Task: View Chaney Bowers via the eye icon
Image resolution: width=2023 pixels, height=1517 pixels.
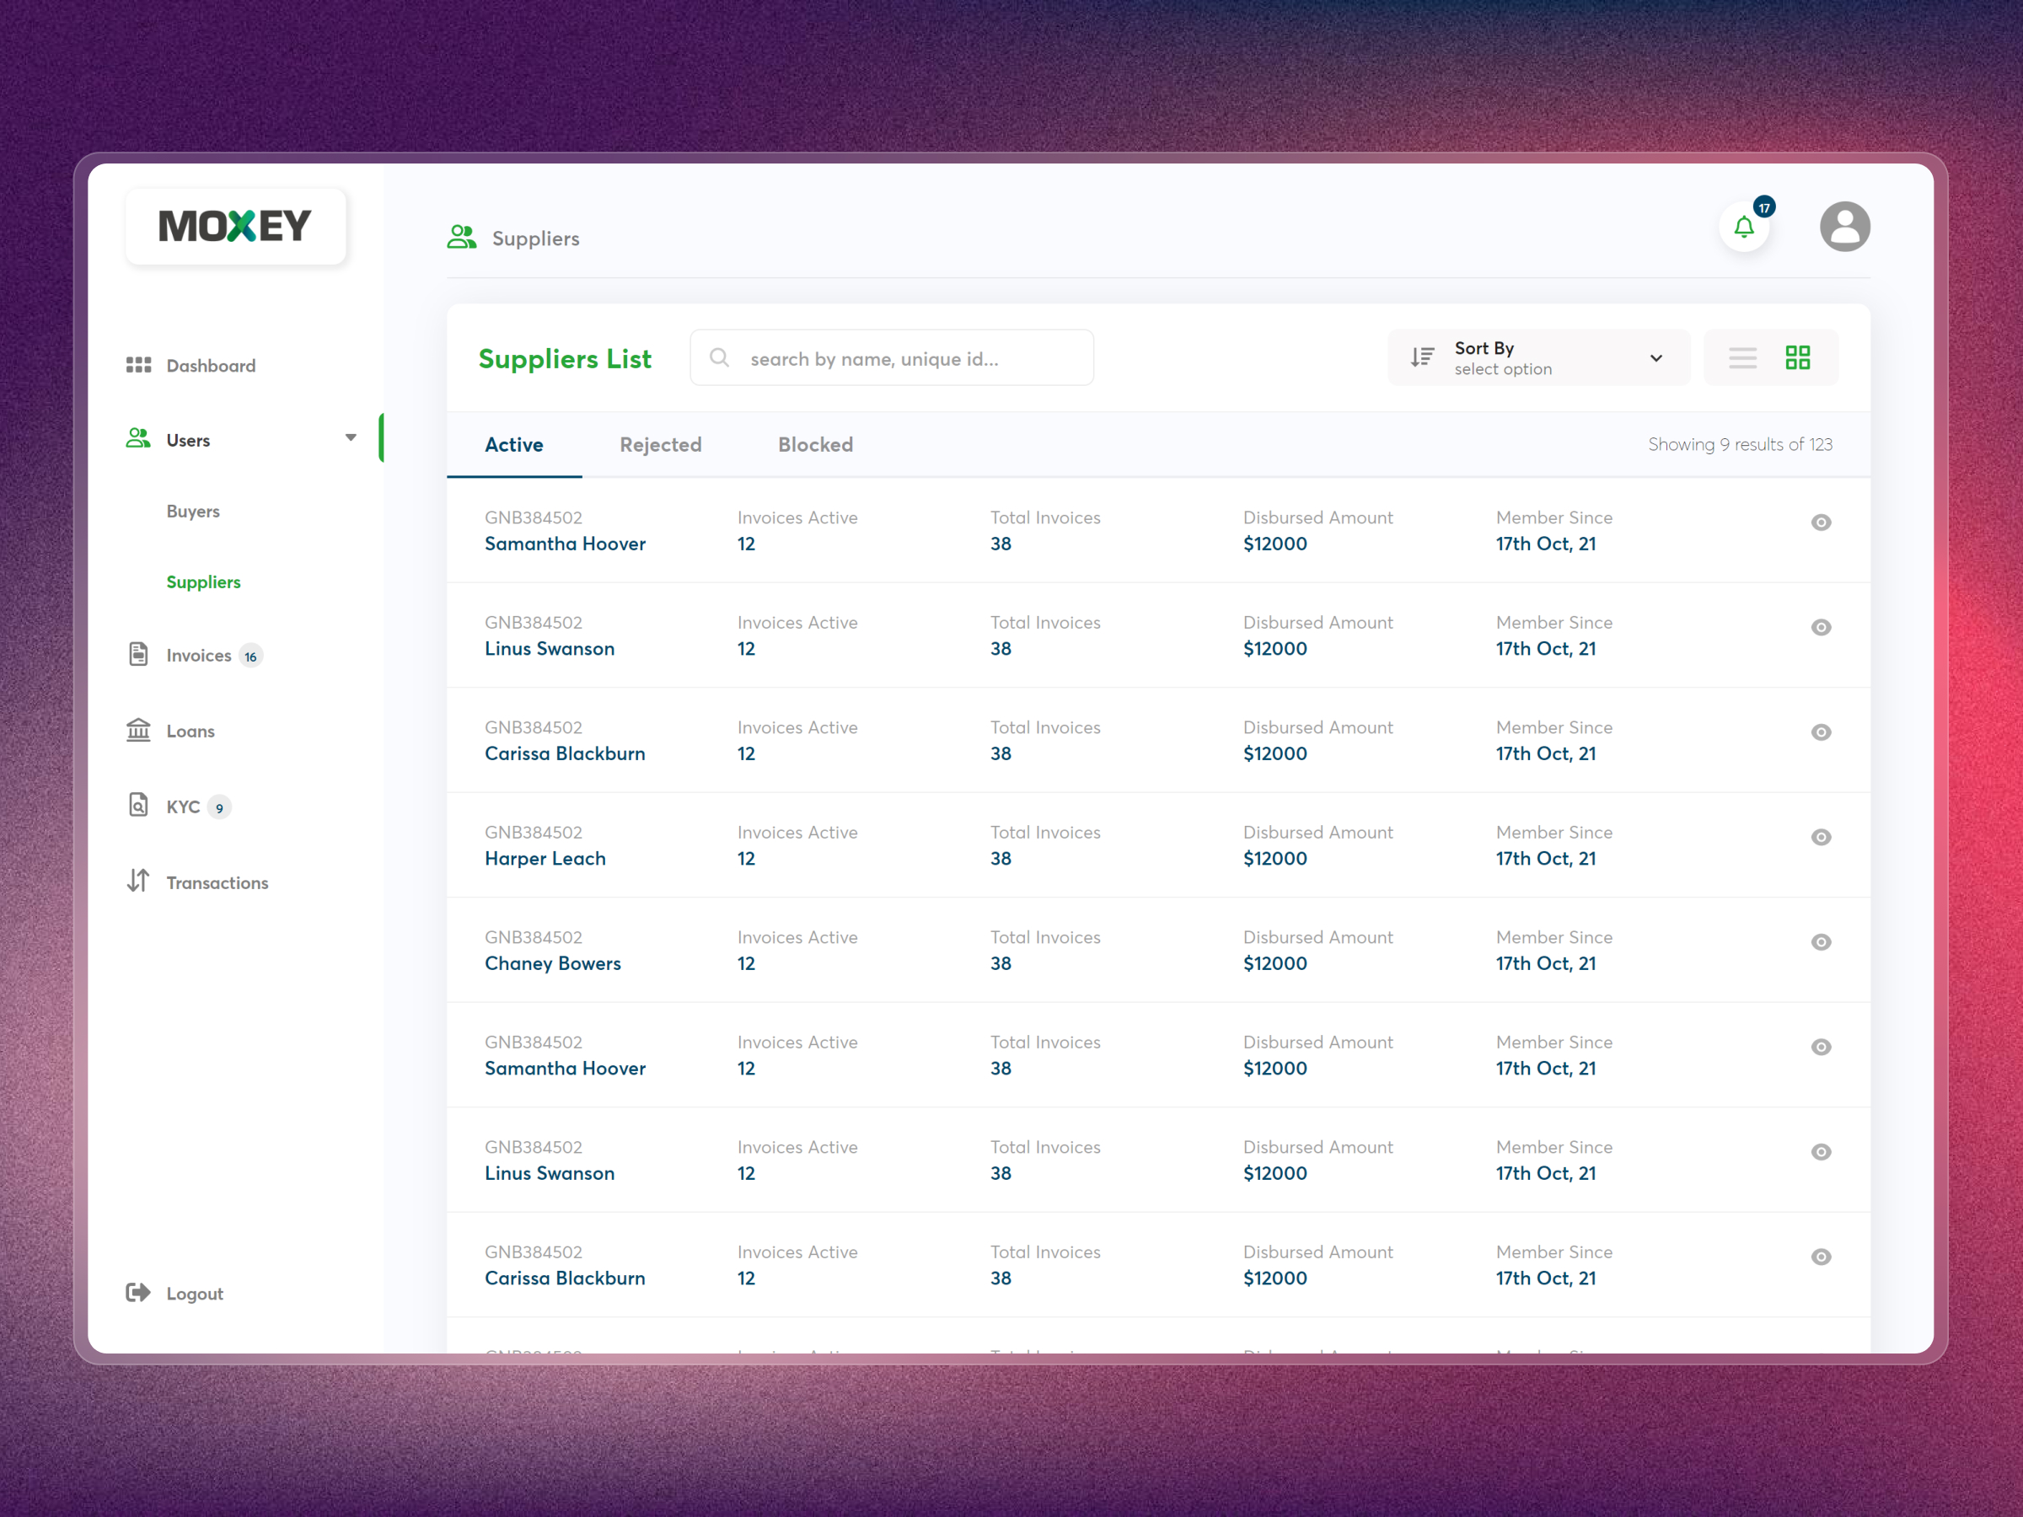Action: pos(1820,942)
